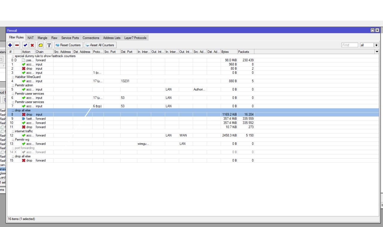Enable the selected rule using the blue checkmark
This screenshot has height=227, width=383.
(25, 45)
